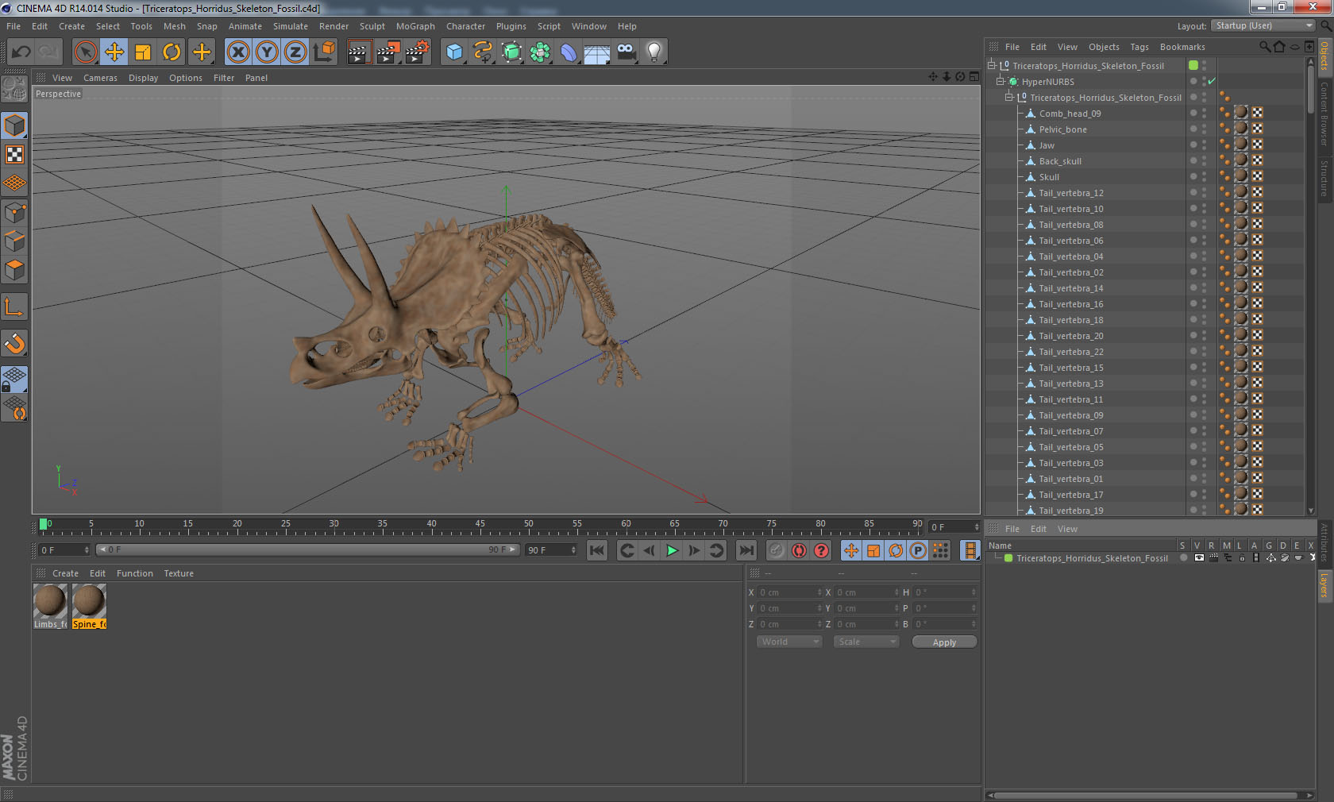Open the spline pen tools icon
Screen dimensions: 1334x802
click(483, 52)
